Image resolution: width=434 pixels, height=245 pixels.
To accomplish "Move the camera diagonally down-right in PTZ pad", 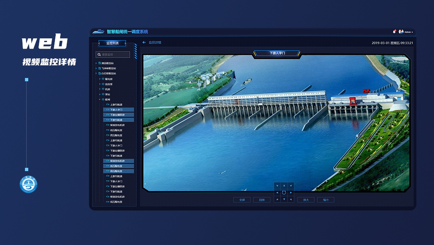I will tap(291, 199).
